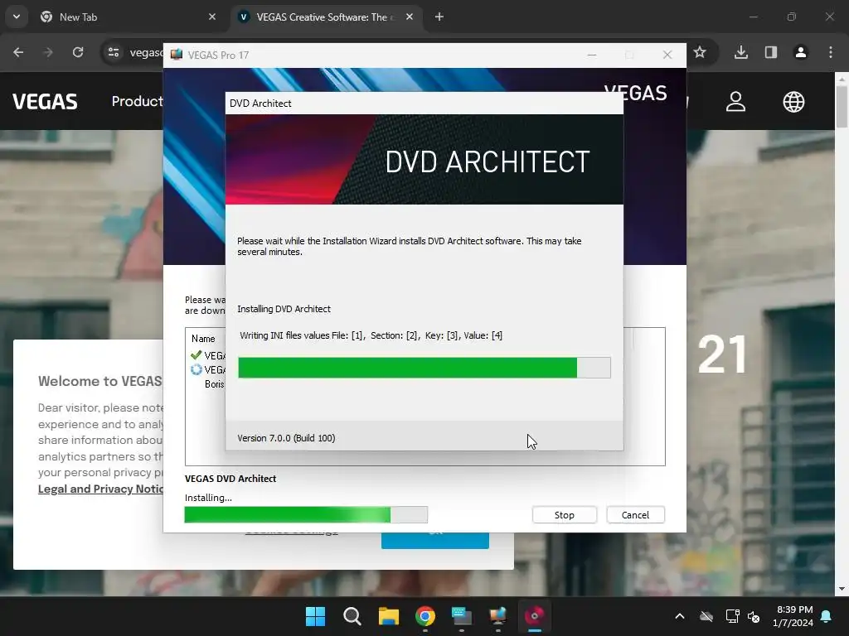Bookmark this page with the star
This screenshot has height=636, width=849.
(700, 52)
